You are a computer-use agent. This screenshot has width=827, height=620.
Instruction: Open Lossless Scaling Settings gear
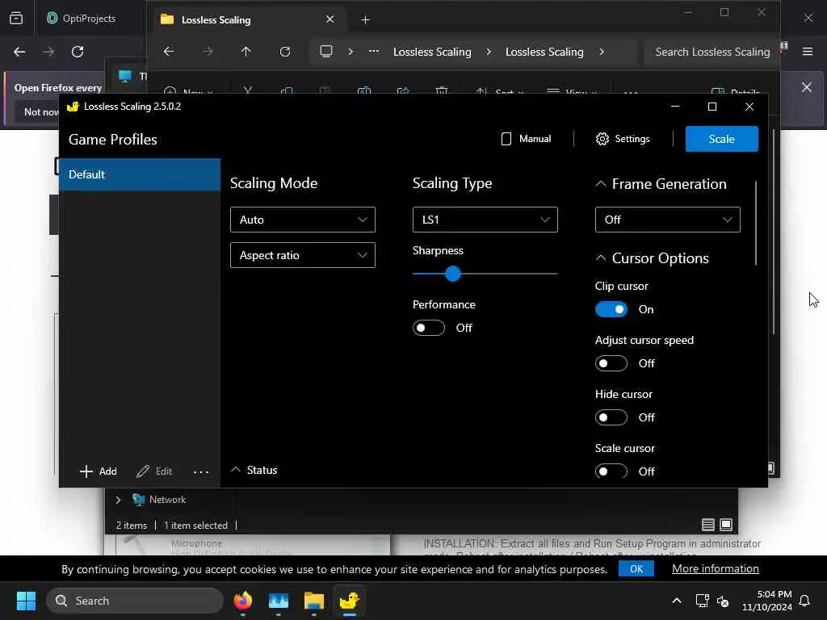pos(623,139)
